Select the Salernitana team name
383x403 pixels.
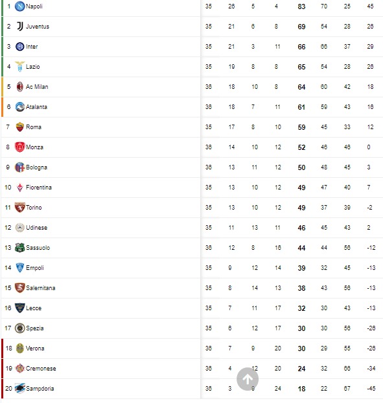41,288
